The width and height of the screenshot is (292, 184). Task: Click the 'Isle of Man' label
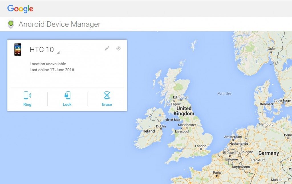point(172,120)
